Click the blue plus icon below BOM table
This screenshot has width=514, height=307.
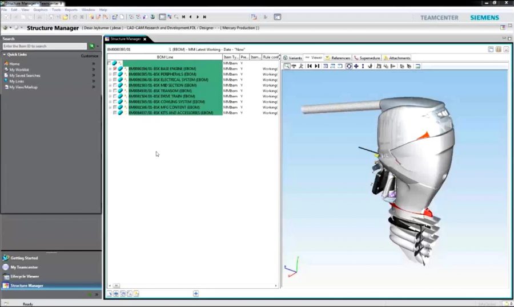coord(196,293)
